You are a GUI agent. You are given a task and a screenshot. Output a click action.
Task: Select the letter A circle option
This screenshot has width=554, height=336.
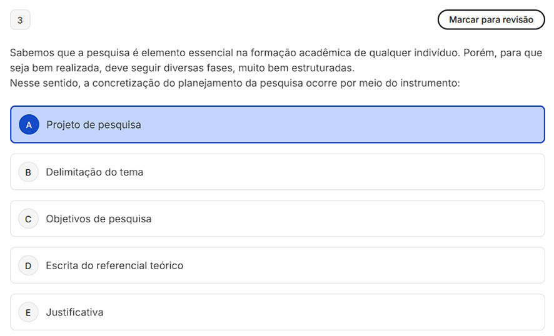[29, 125]
